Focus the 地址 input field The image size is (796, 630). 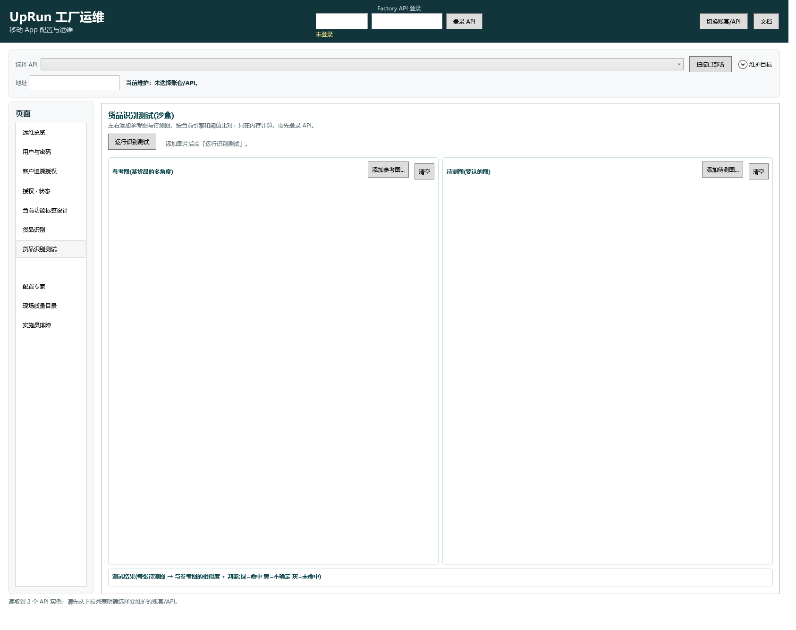point(75,83)
